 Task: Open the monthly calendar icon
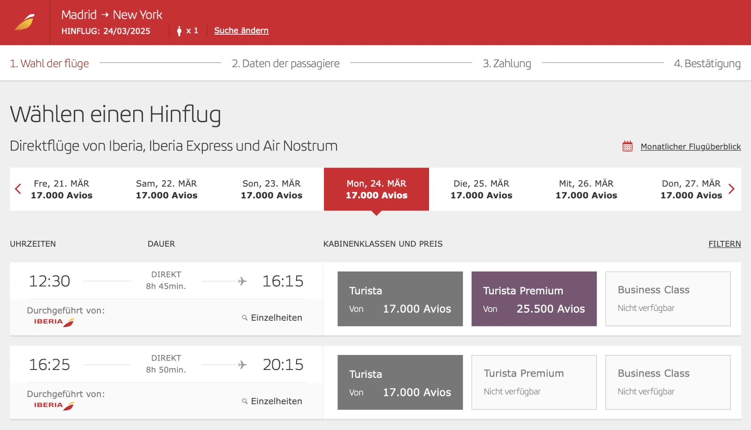tap(628, 146)
